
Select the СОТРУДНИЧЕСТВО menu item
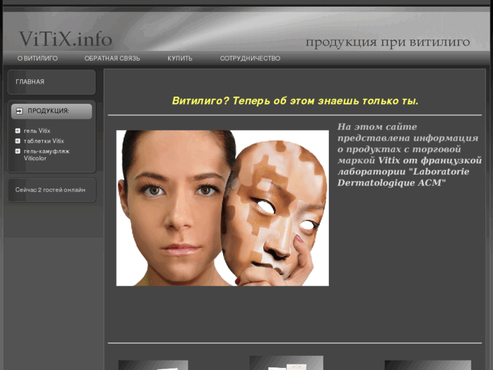click(x=250, y=58)
